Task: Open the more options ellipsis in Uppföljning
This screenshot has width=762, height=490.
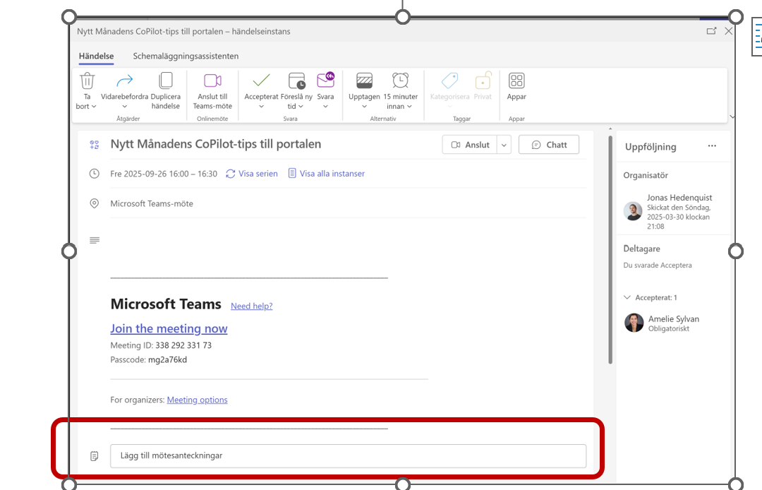Action: coord(712,146)
